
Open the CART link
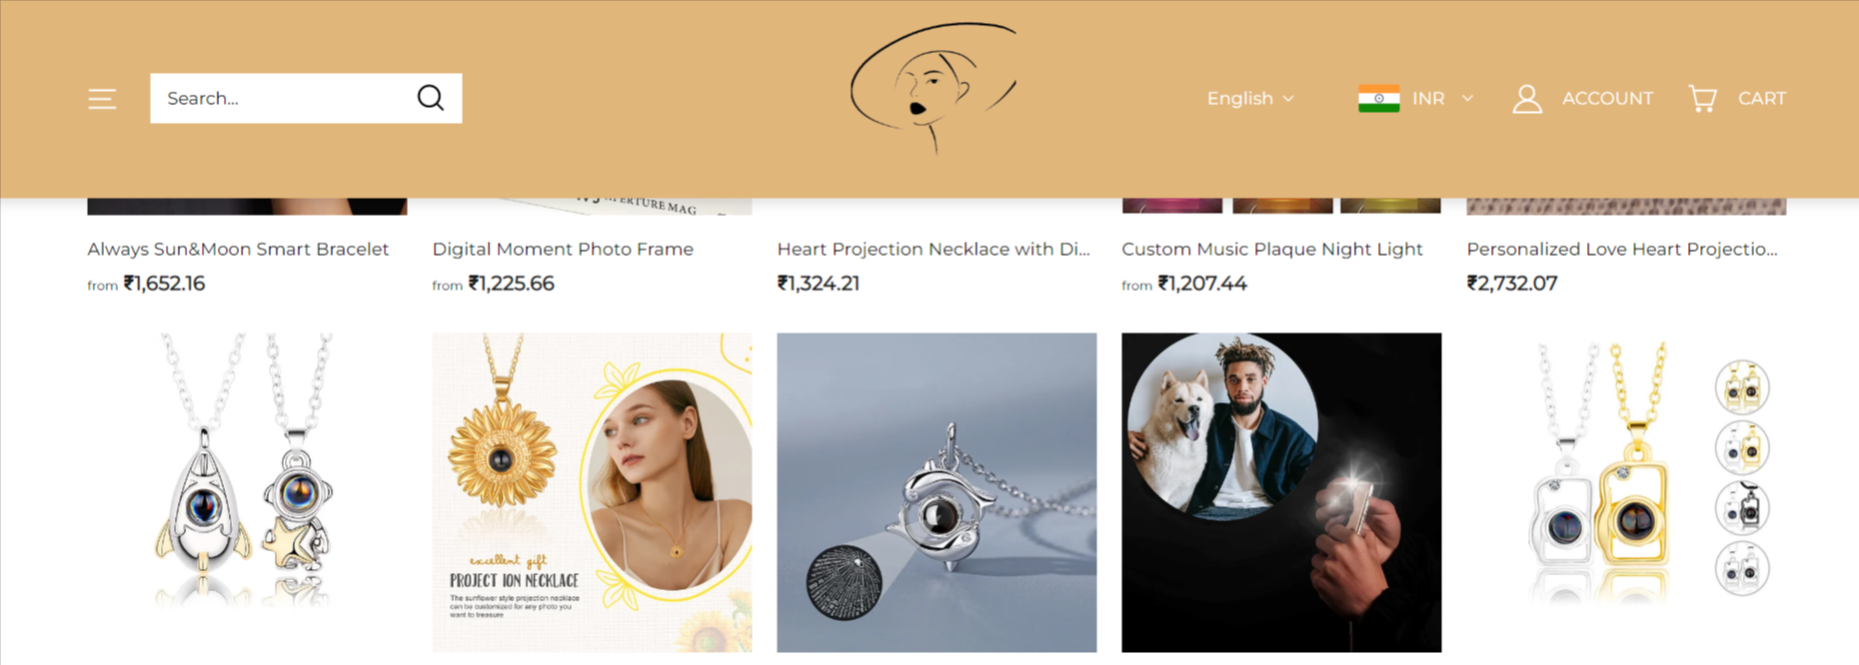pyautogui.click(x=1761, y=98)
